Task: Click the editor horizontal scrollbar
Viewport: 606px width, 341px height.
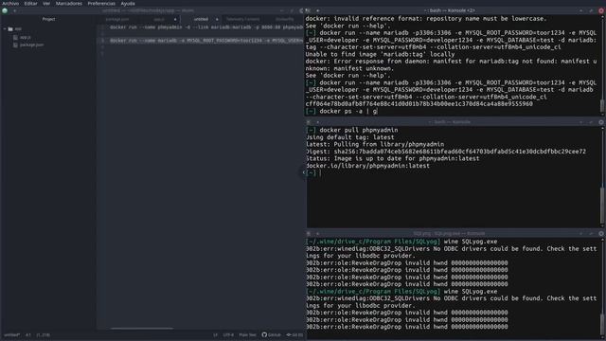Action: point(142,329)
